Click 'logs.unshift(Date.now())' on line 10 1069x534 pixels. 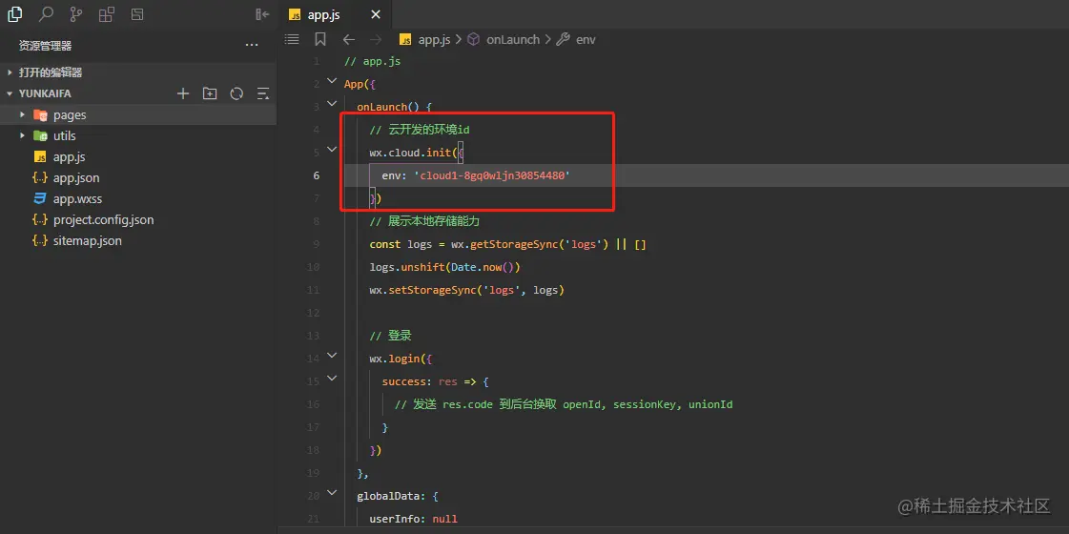[x=444, y=267]
